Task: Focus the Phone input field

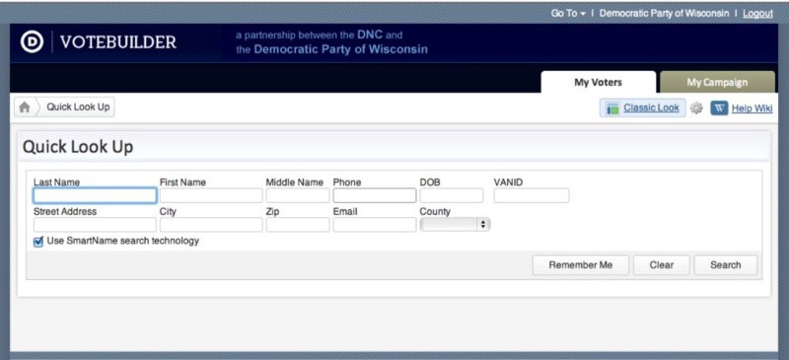Action: (x=375, y=195)
